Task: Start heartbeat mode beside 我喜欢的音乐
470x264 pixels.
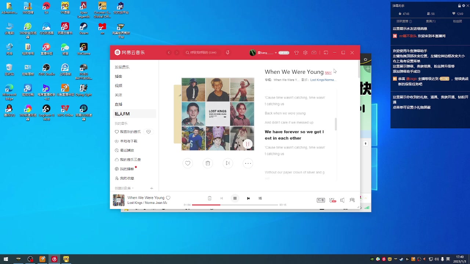Action: [x=149, y=132]
